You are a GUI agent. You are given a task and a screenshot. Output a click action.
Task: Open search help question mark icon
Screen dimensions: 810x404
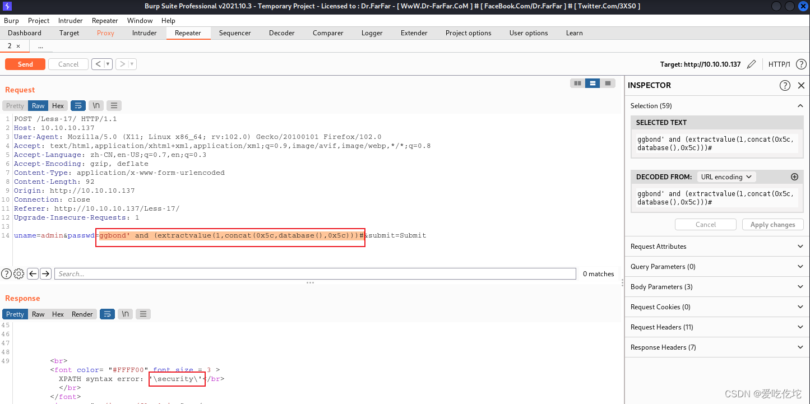tap(6, 274)
